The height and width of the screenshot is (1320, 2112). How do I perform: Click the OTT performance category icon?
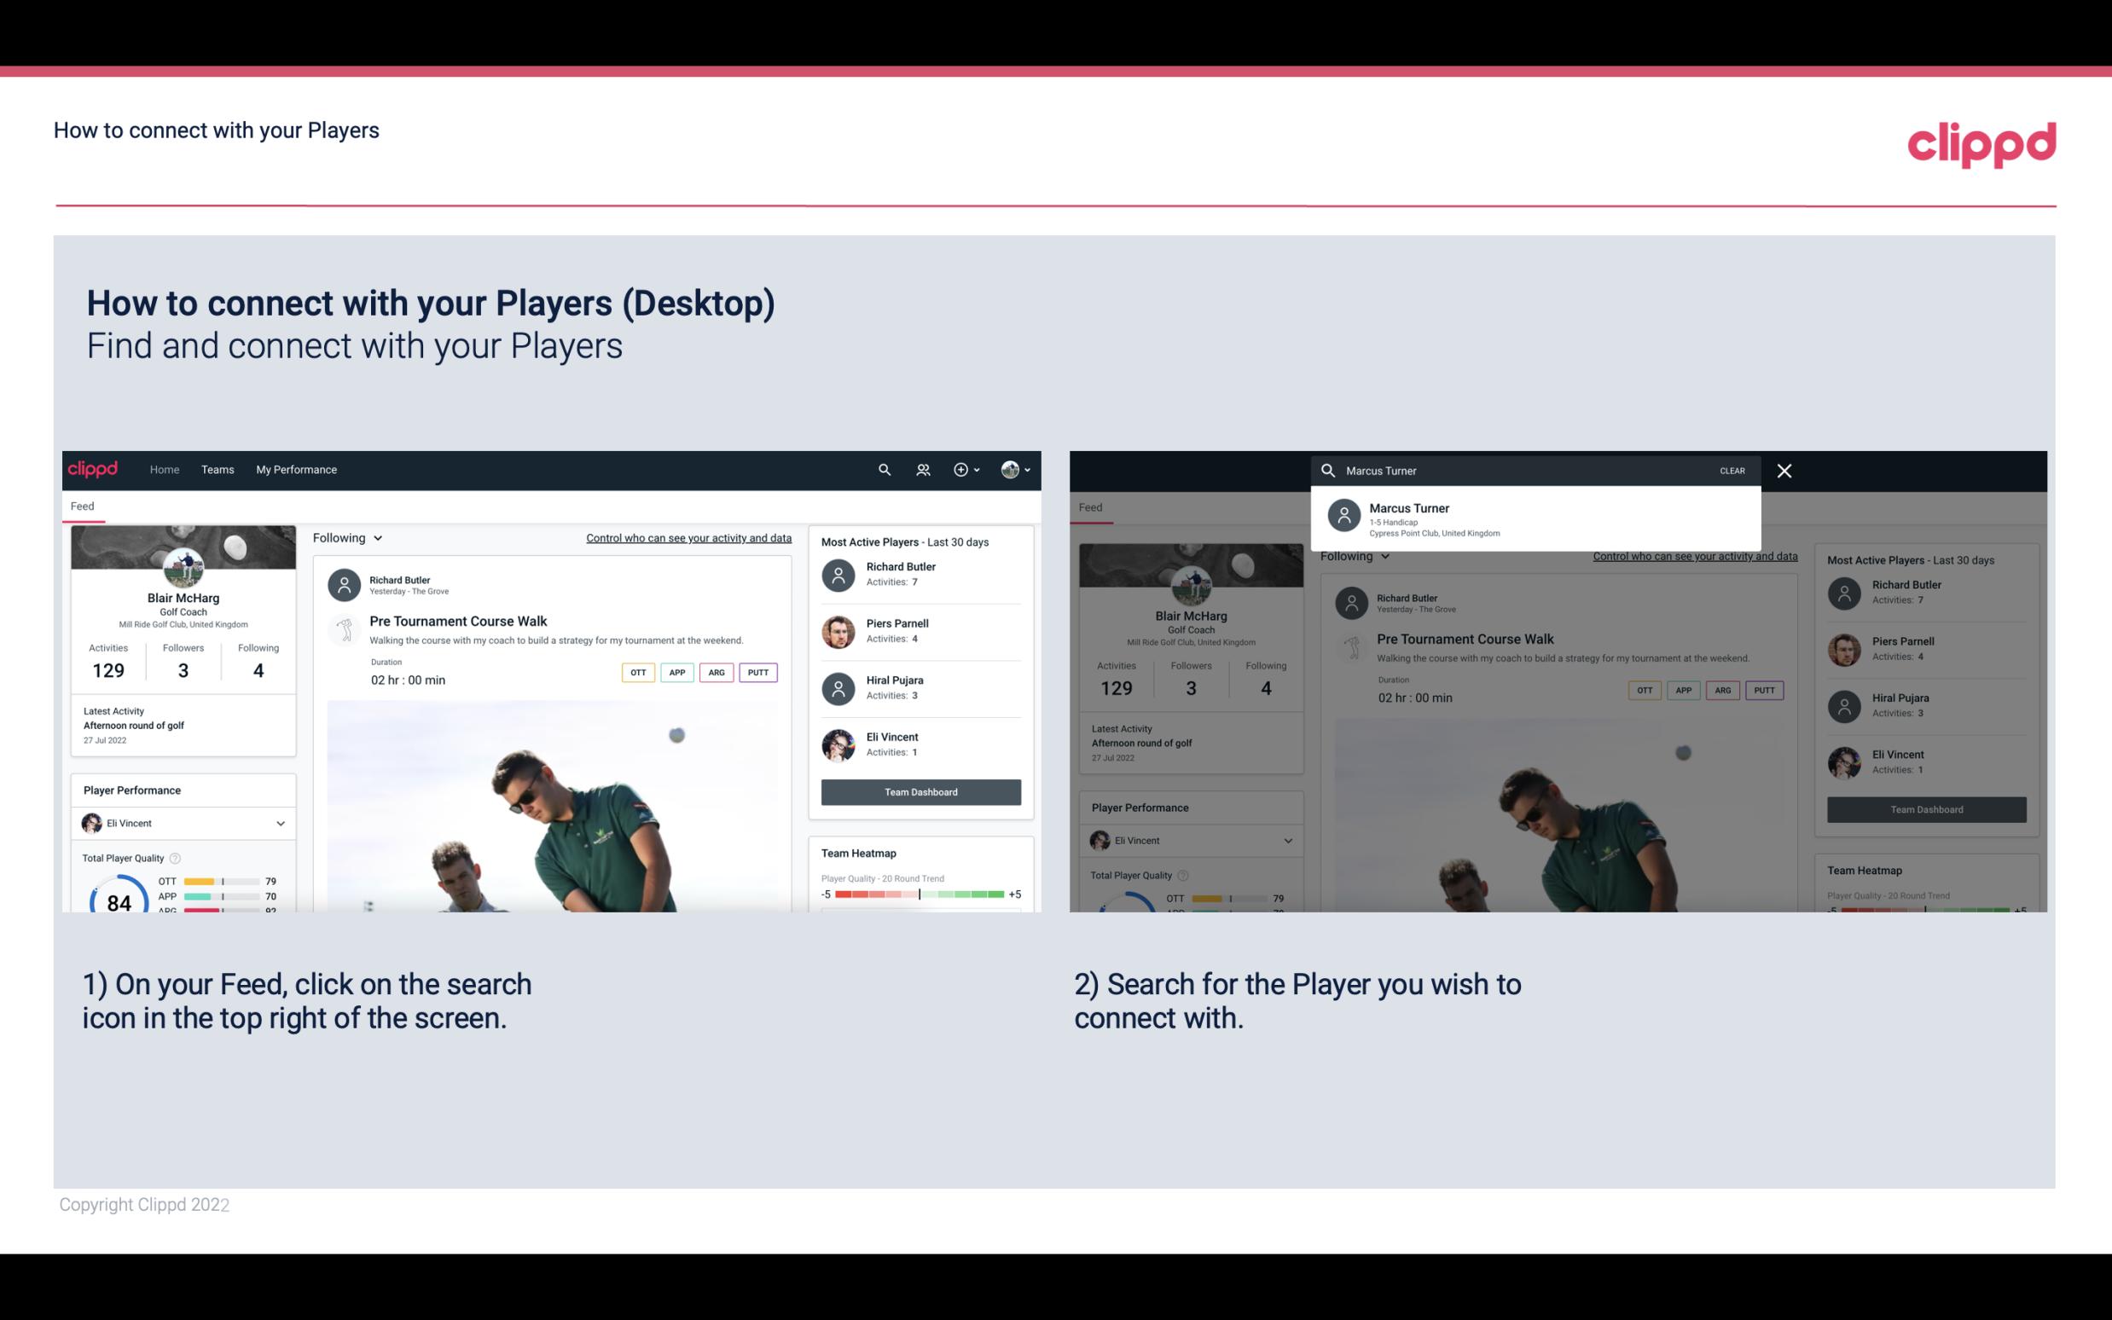pos(637,672)
